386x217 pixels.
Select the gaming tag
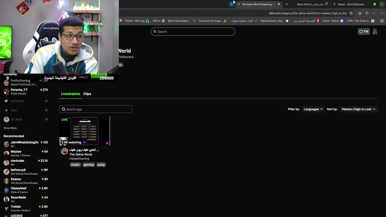(89, 165)
